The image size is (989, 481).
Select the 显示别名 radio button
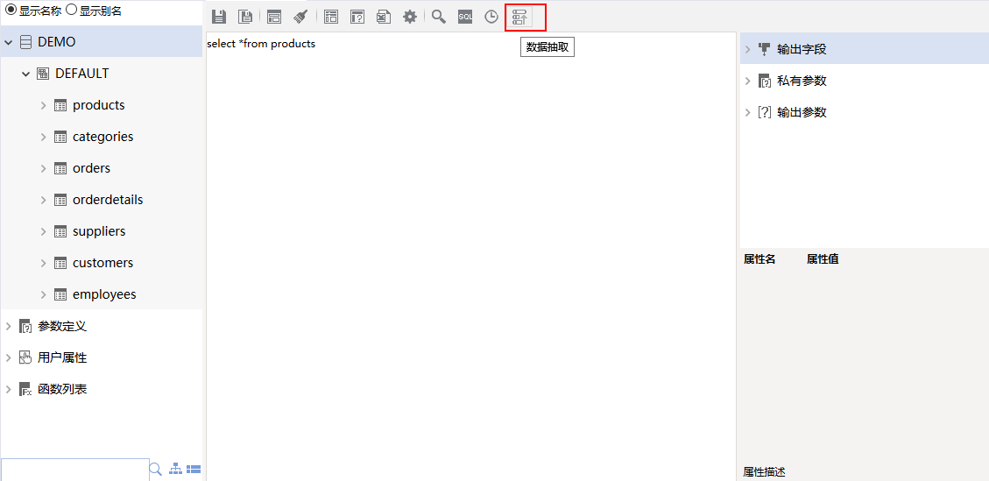click(71, 11)
